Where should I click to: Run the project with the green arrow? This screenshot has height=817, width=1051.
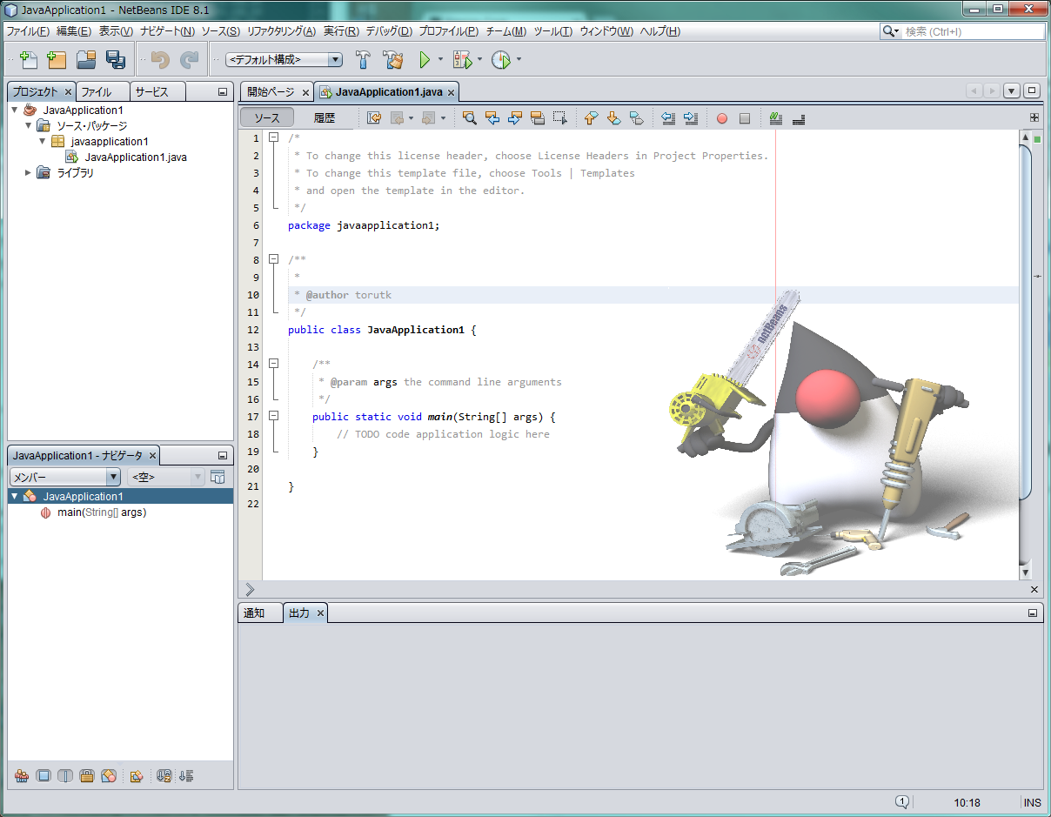pyautogui.click(x=425, y=60)
